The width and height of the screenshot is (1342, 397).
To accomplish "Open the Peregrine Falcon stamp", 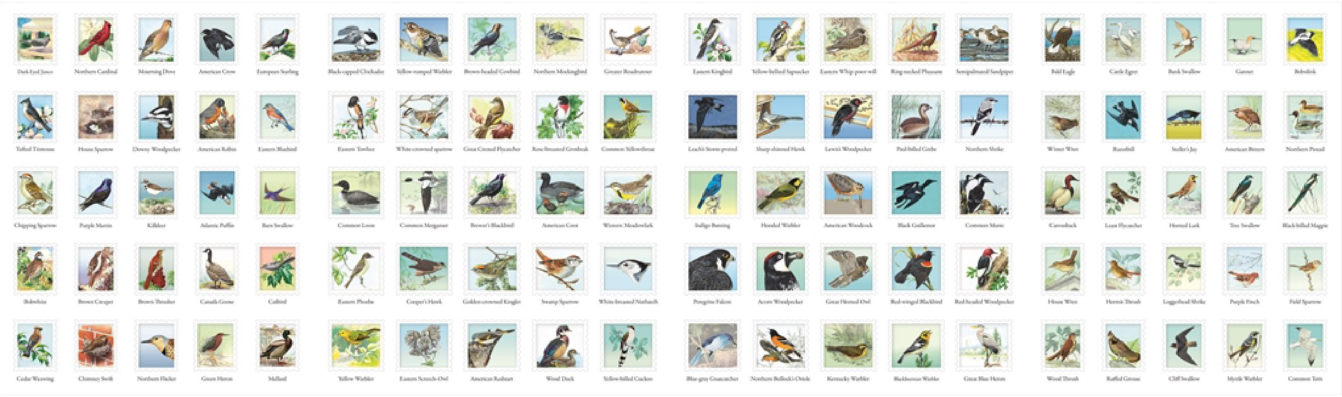I will [x=712, y=269].
